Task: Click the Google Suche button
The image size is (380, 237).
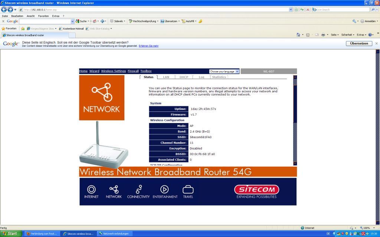Action: [x=81, y=21]
